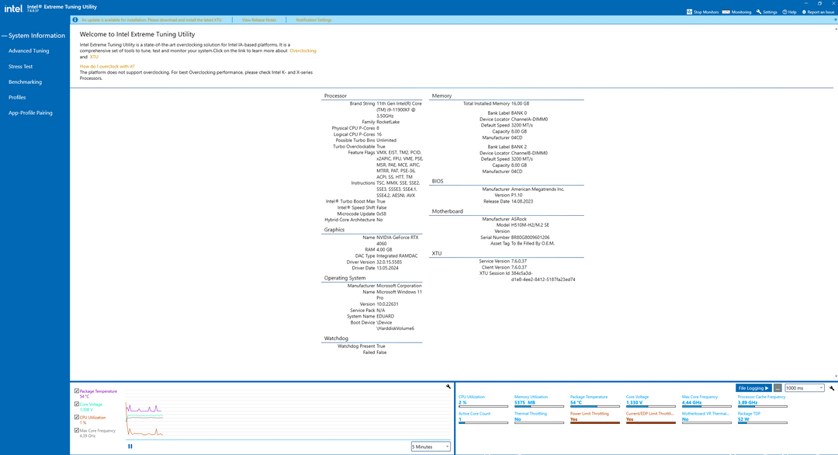838x455 pixels.
Task: Click CPU Utilization progress bar
Action: (x=483, y=406)
